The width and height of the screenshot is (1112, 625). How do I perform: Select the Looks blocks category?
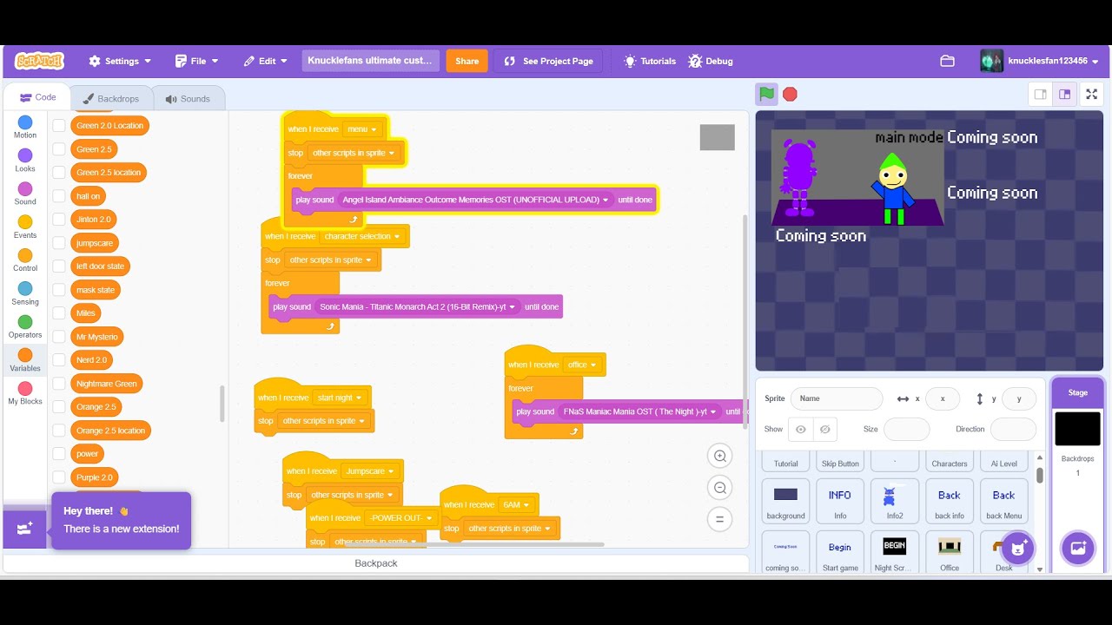[x=25, y=161]
